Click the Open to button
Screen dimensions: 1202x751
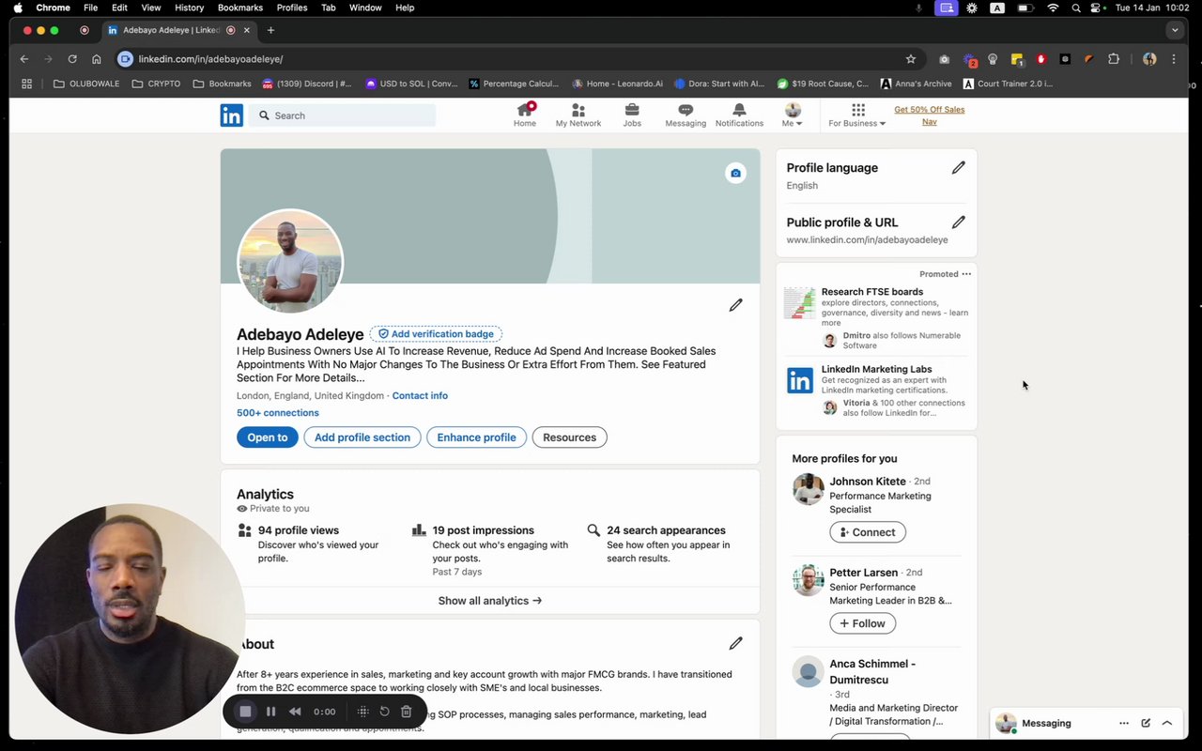click(x=268, y=437)
